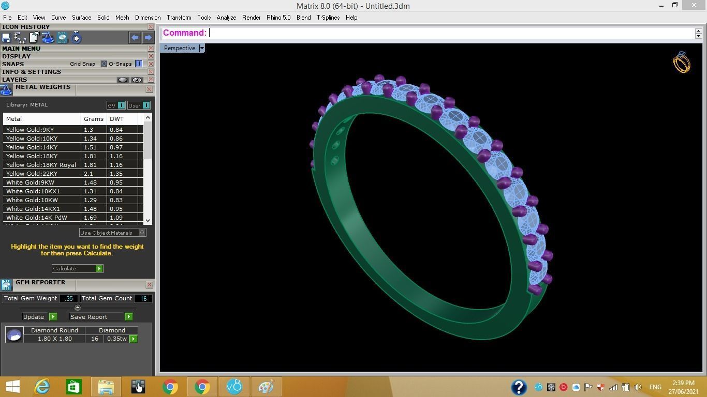Toggle Use Object Materials option

[x=112, y=233]
